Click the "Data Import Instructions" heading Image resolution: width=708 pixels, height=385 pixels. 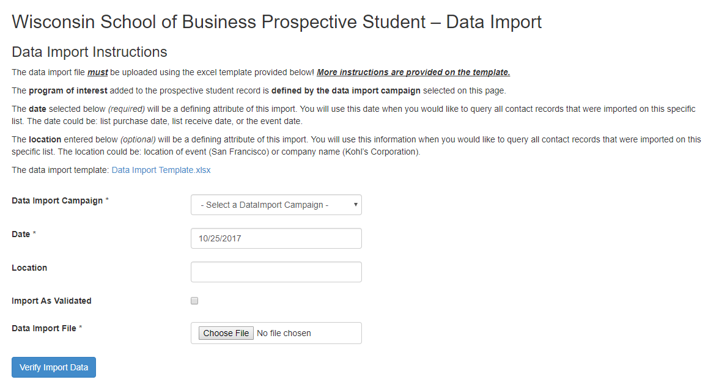point(89,52)
